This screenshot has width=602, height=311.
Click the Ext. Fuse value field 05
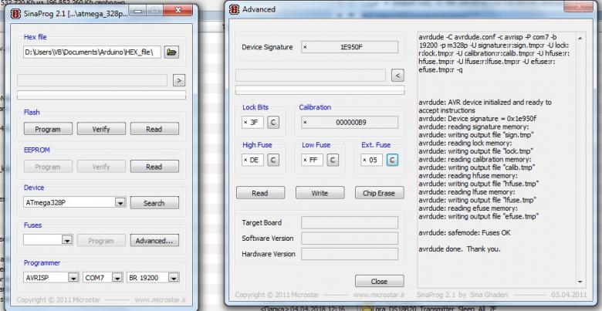[371, 160]
